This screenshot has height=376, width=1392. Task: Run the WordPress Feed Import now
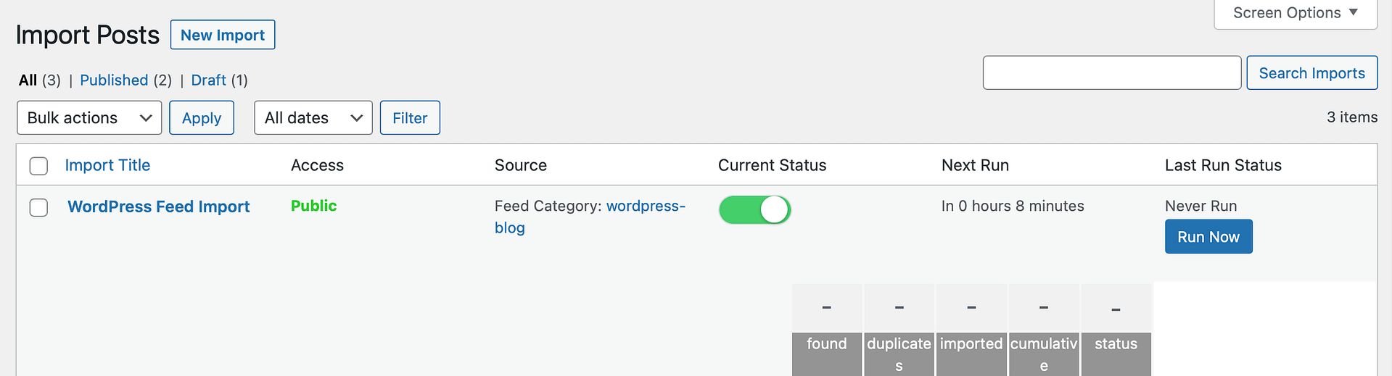click(1208, 237)
